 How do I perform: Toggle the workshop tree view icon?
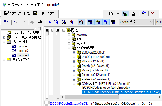click(125, 13)
